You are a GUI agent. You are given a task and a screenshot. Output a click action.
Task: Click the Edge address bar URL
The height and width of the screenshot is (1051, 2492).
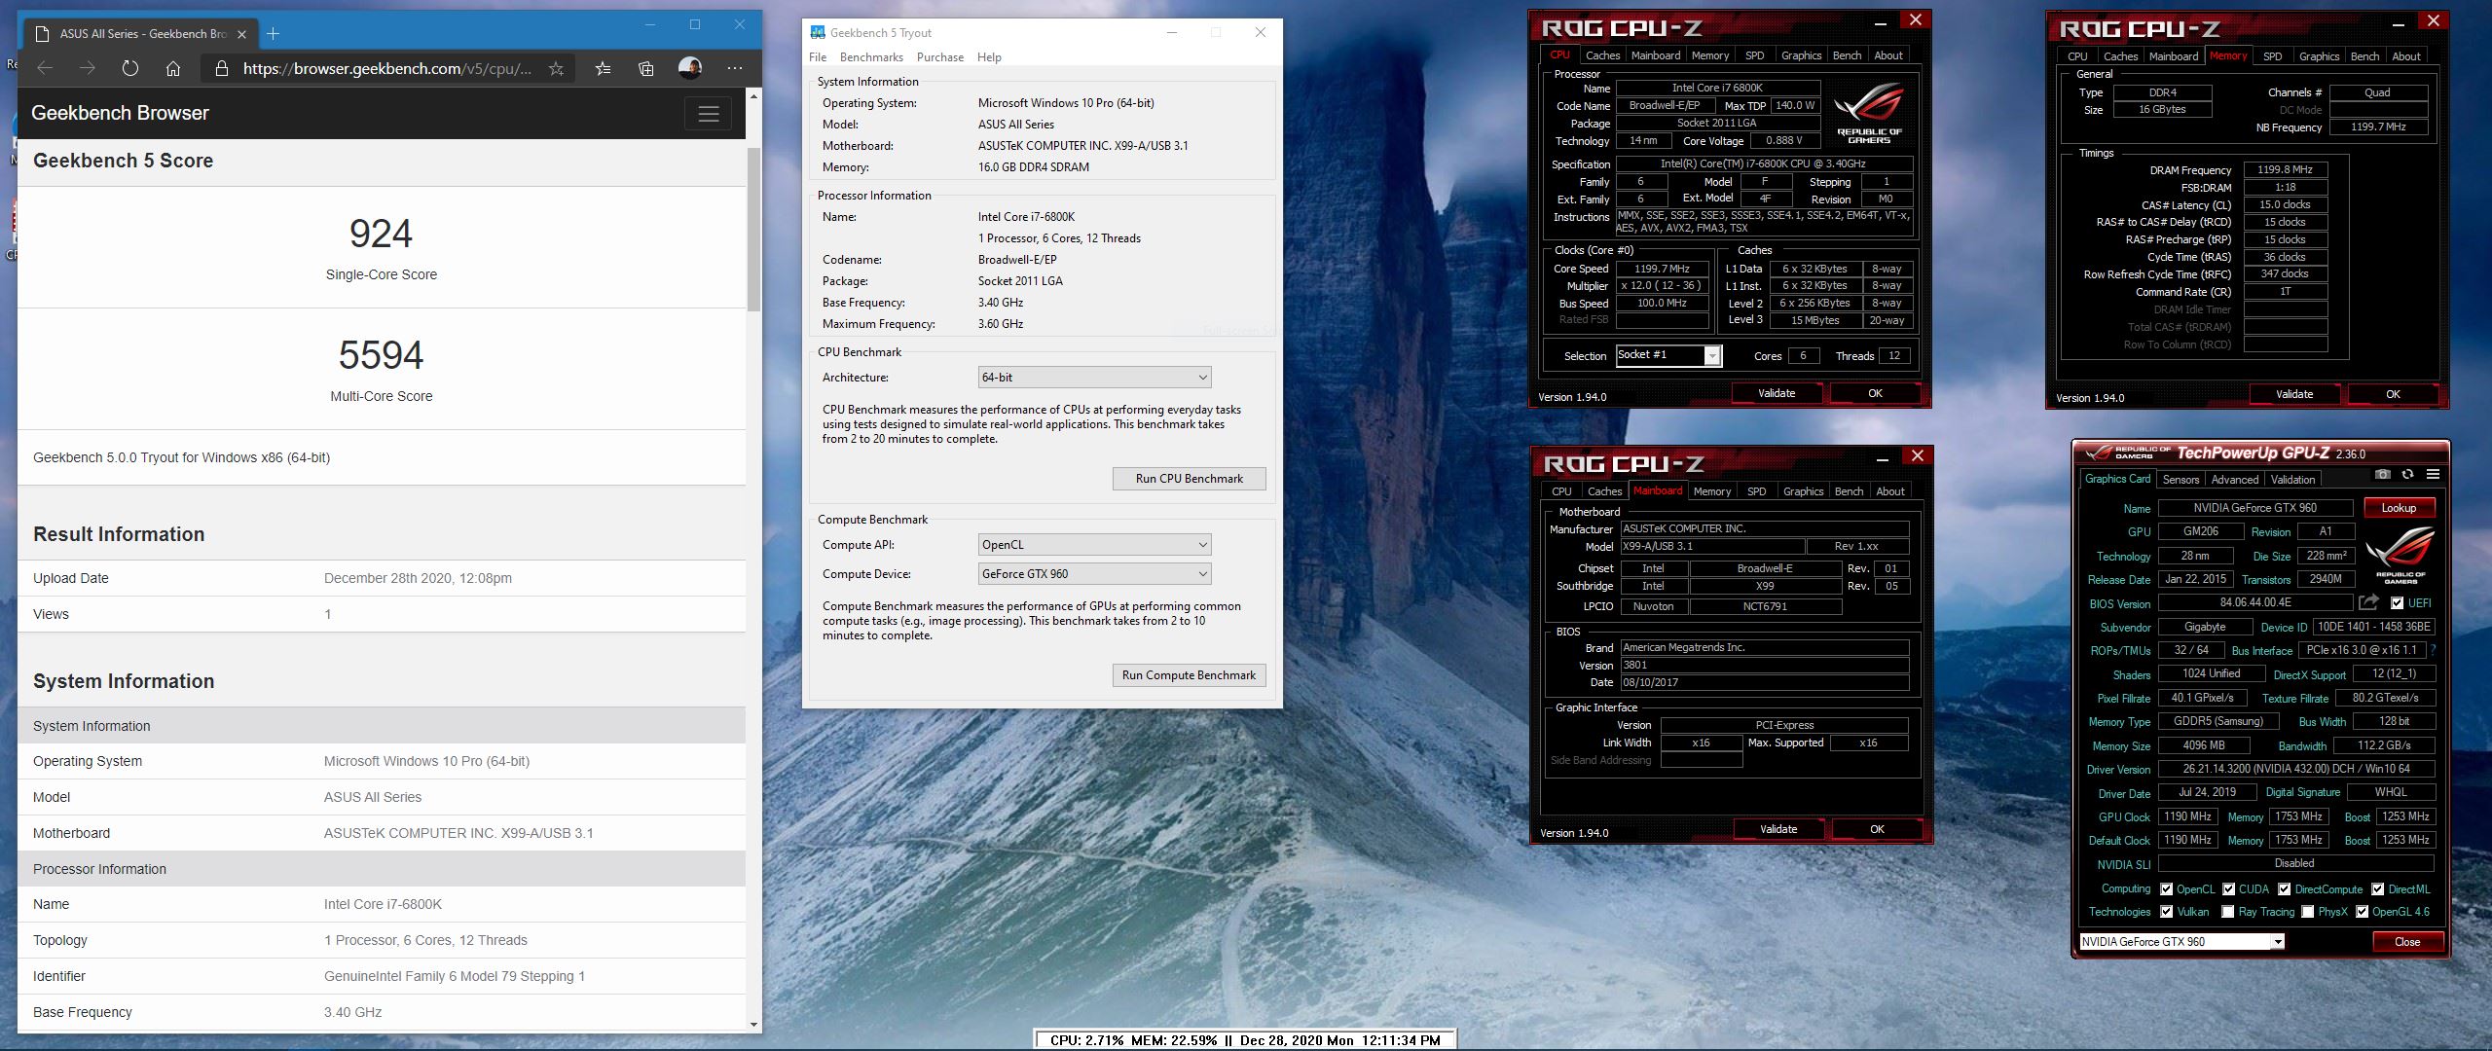[x=387, y=68]
